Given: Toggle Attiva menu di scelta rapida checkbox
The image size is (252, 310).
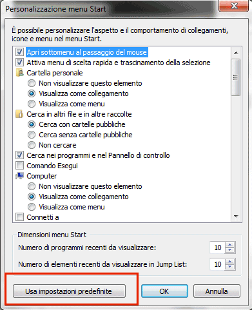Looking at the screenshot, I should (19, 63).
